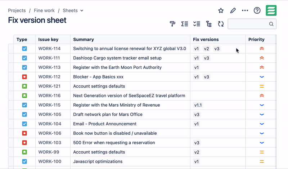
Task: Click the task type icon for WORK-100
Action: tap(24, 161)
